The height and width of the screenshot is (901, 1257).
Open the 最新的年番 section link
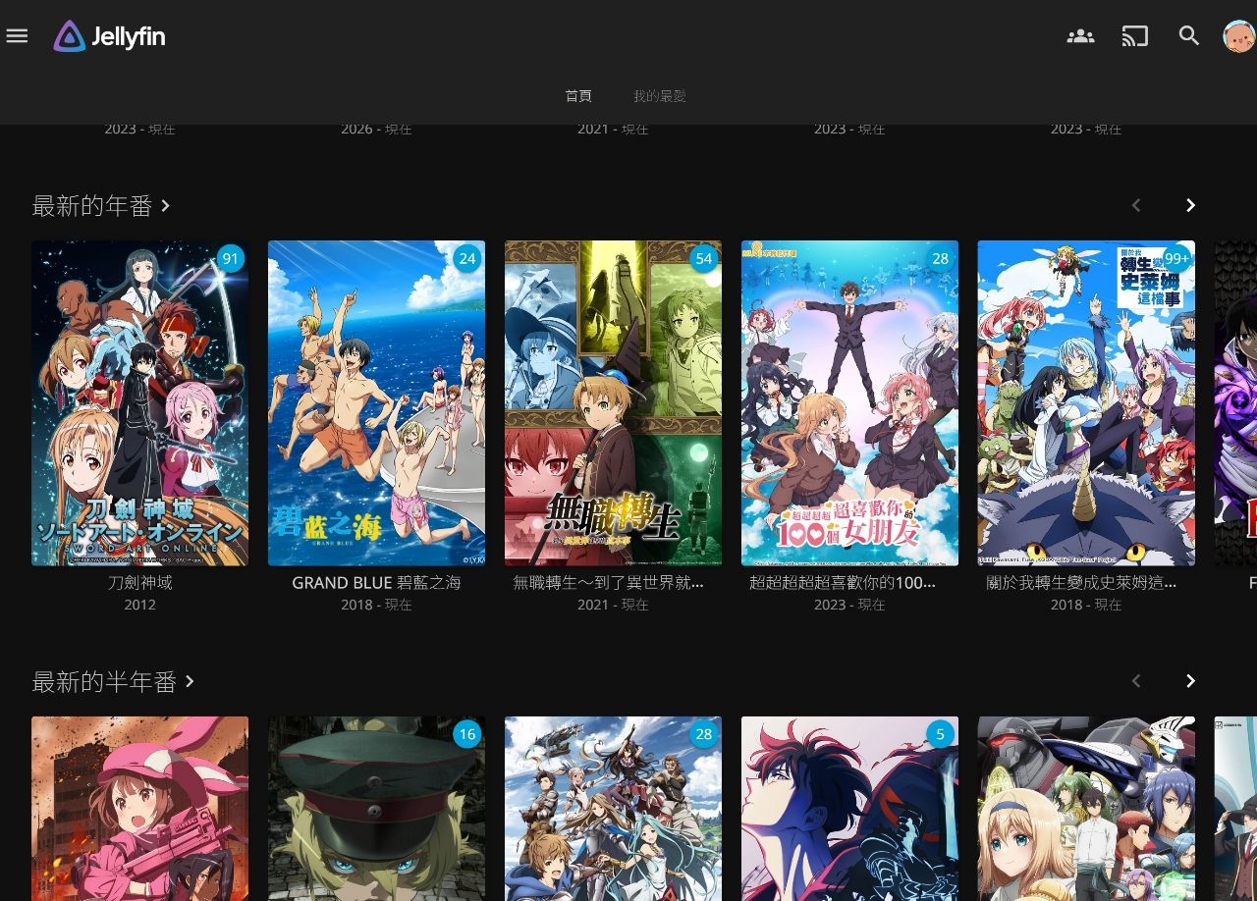click(102, 205)
